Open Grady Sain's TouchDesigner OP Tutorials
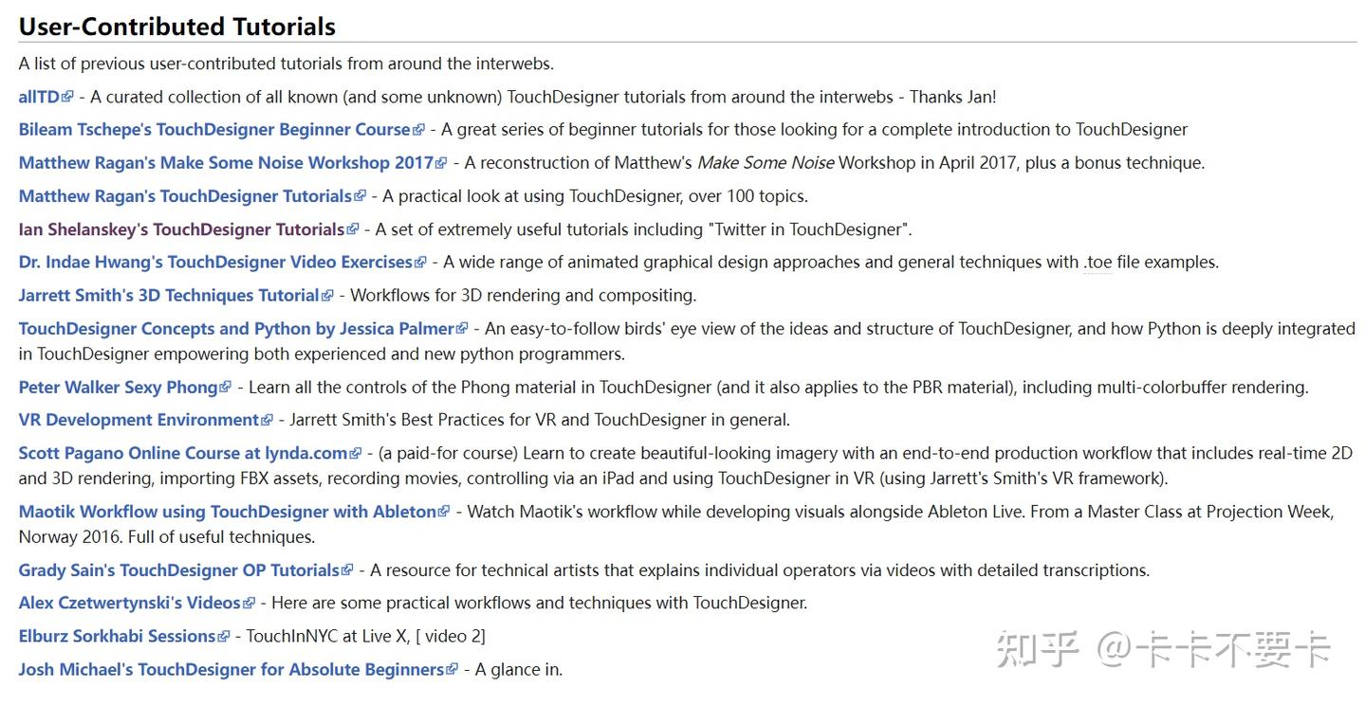 point(178,570)
